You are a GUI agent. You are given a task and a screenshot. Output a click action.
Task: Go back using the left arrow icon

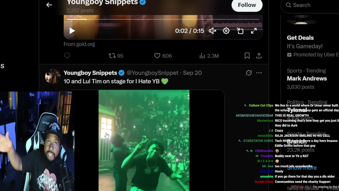click(x=49, y=5)
